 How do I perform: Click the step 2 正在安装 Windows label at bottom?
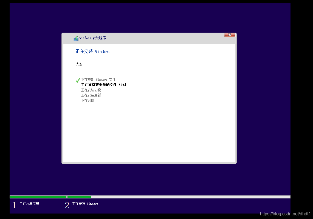(85, 204)
